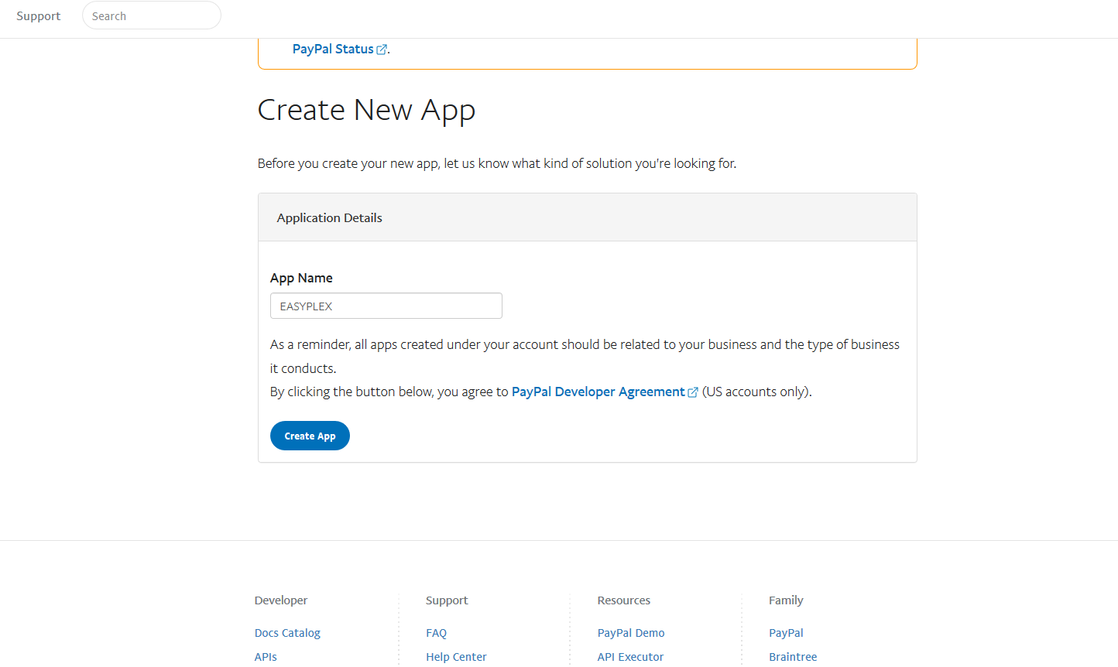Click the external link icon after Developer Agreement
1118x667 pixels.
coord(692,392)
